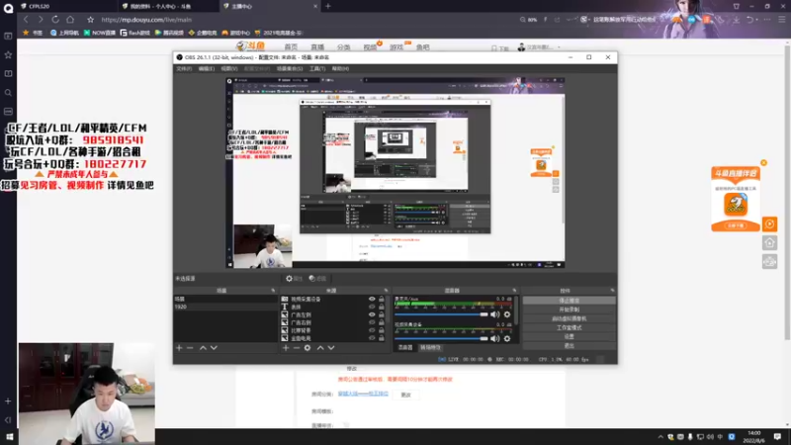Pop out the sources dock panel icon

386,291
